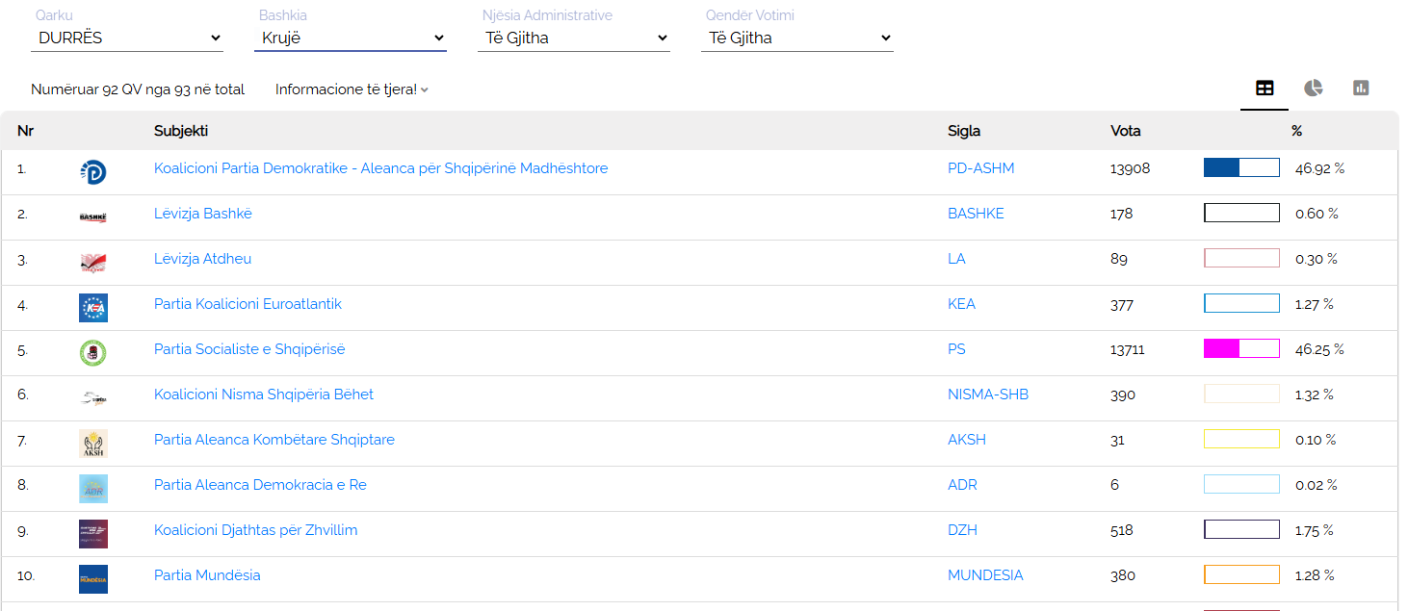Click the LA sigla link
This screenshot has height=611, width=1408.
point(956,259)
